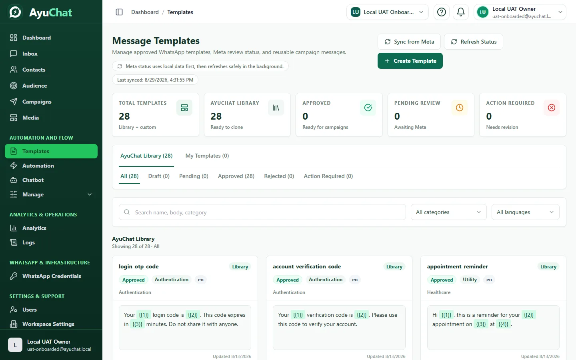Open the Local UAT Onboarding workspace dropdown
576x360 pixels.
coord(387,12)
